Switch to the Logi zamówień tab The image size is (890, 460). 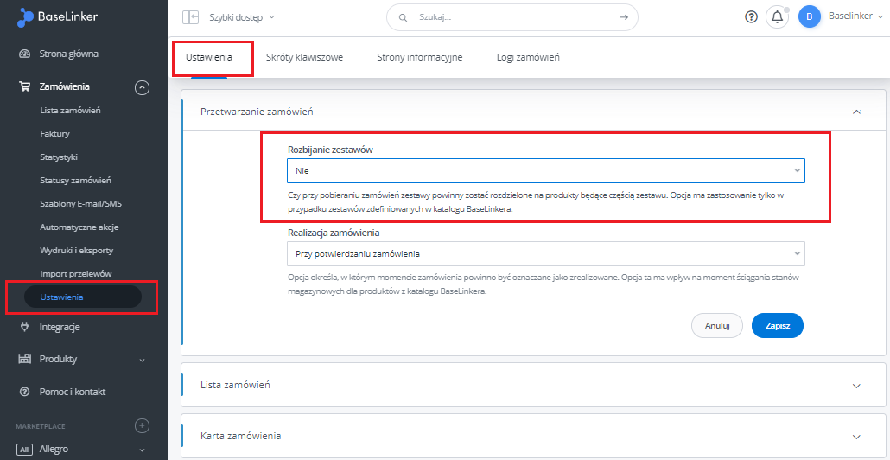click(x=528, y=57)
